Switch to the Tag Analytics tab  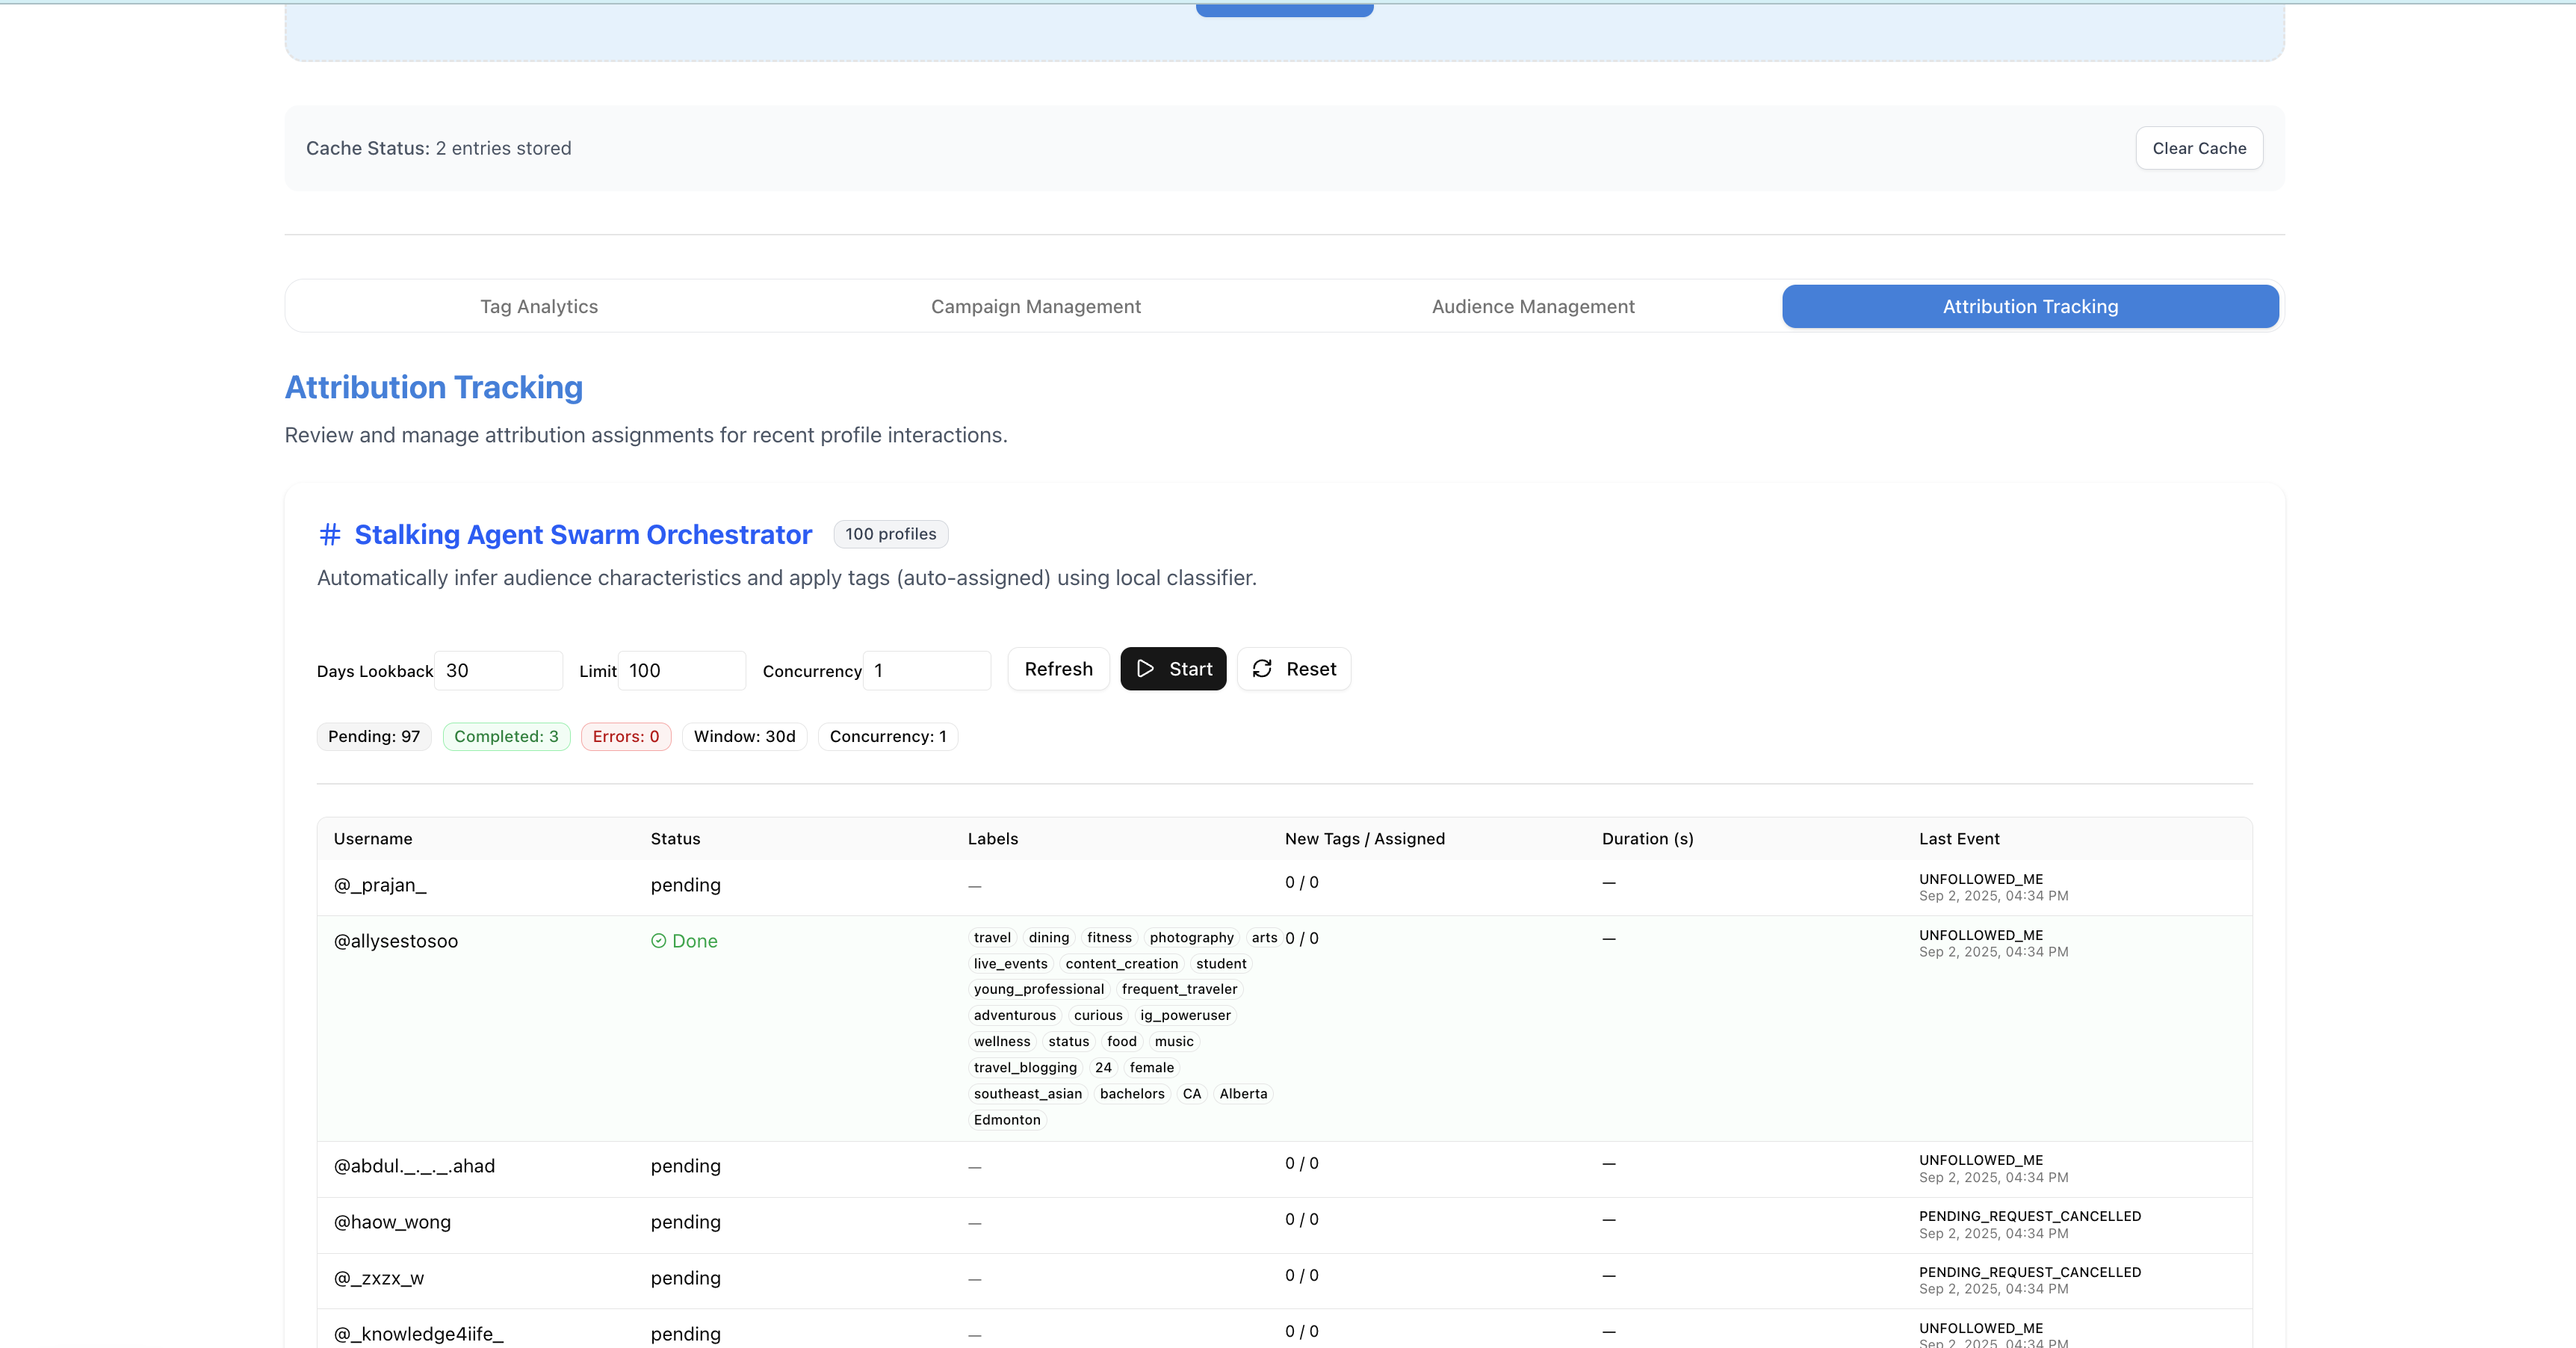[538, 307]
